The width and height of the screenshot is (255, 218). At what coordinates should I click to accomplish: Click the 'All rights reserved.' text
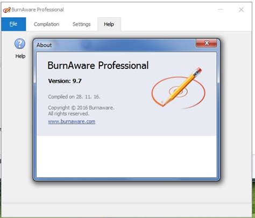tap(68, 114)
